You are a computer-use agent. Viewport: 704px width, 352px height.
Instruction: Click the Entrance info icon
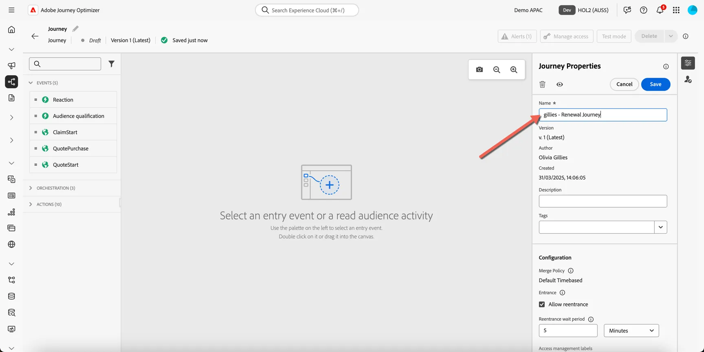[x=562, y=293]
